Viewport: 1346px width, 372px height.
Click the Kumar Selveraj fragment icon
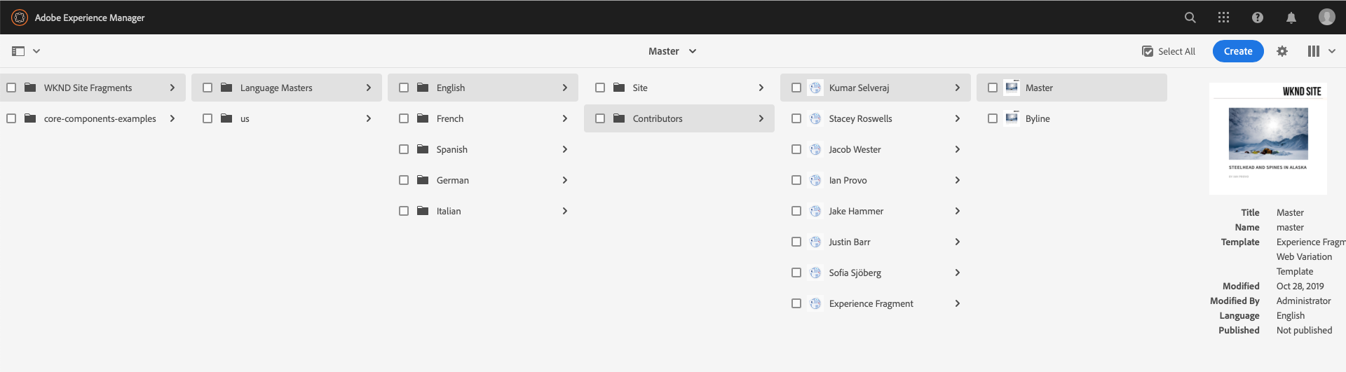click(x=815, y=88)
